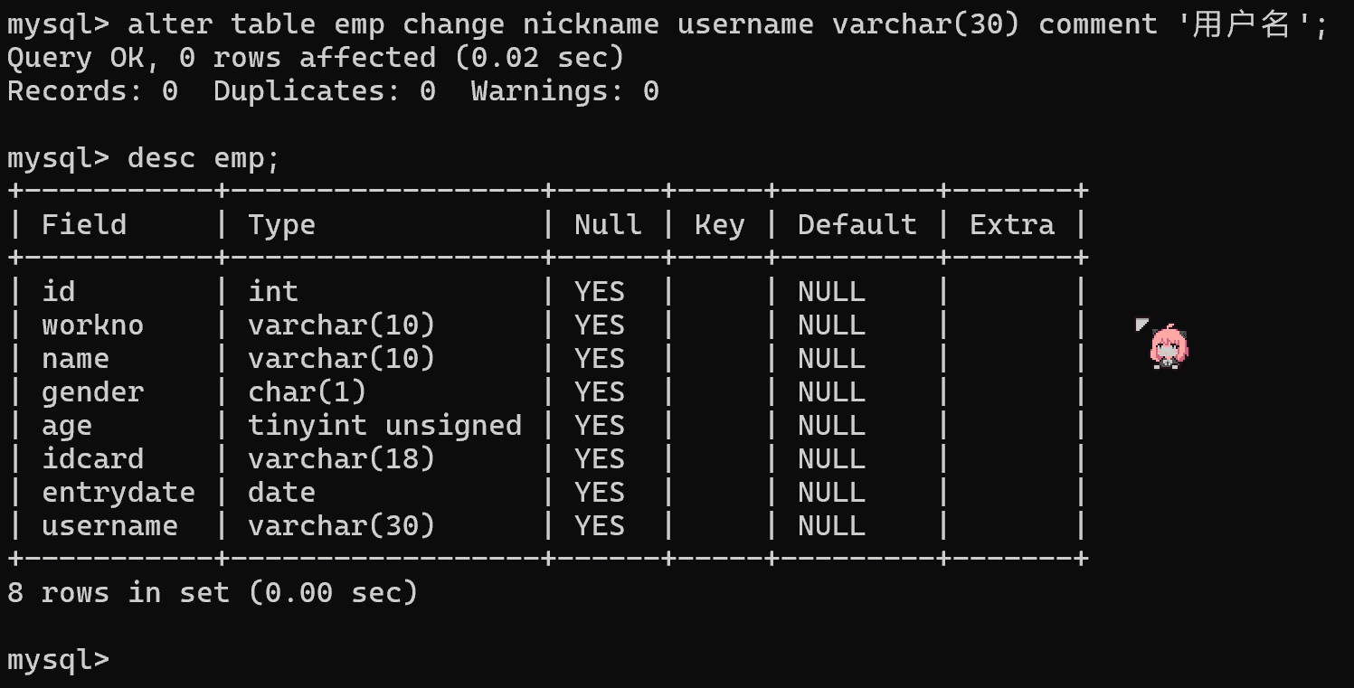This screenshot has width=1354, height=688.
Task: Click the Extra column header
Action: coord(1011,224)
